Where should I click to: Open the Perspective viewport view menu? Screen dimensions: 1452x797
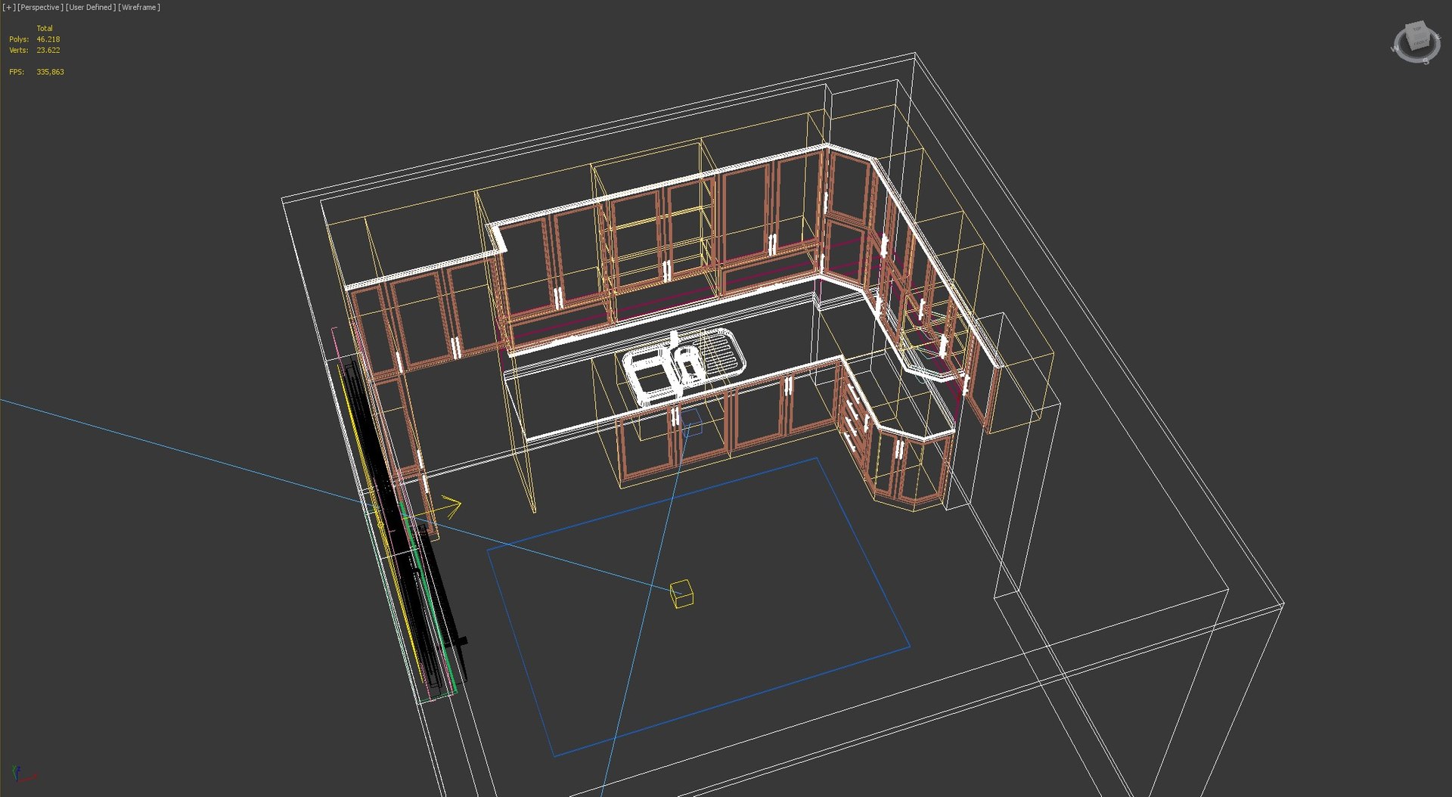click(x=40, y=8)
